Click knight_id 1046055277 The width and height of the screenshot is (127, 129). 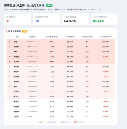coord(32,42)
